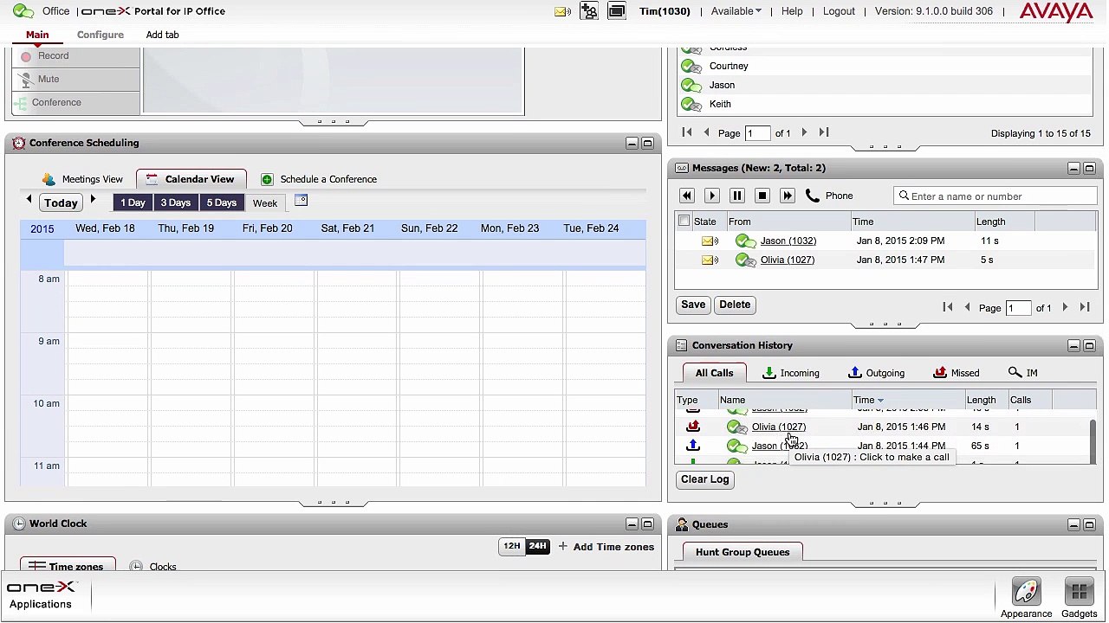Viewport: 1109px width, 623px height.
Task: Toggle the select-all messages checkbox
Action: coord(684,221)
